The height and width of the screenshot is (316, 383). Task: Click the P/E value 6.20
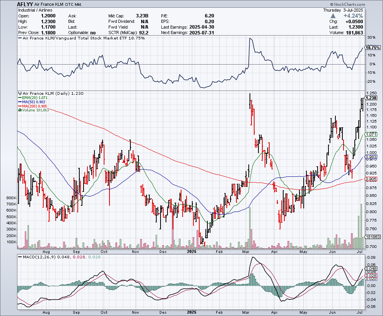[209, 16]
